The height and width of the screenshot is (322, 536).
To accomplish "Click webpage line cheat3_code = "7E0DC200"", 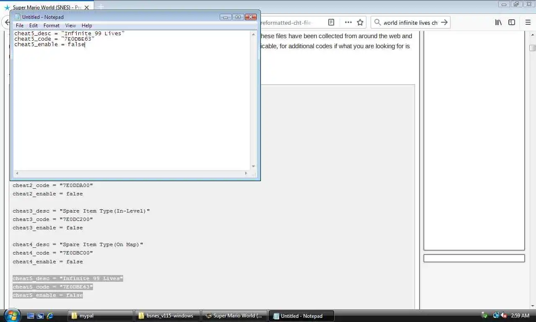I will (x=53, y=219).
